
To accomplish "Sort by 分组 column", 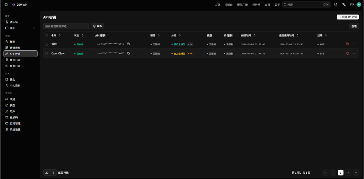I will click(x=176, y=35).
